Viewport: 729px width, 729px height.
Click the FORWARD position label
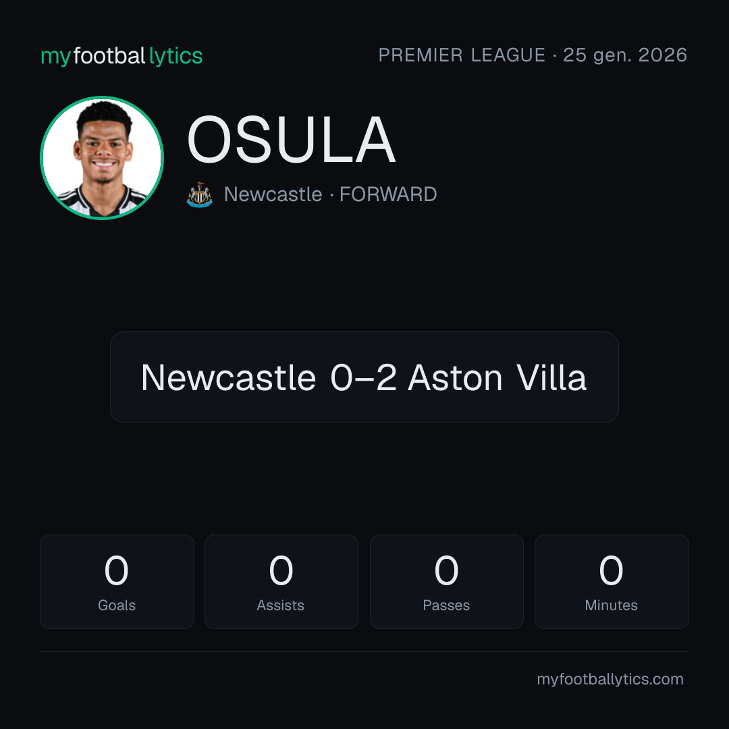[388, 194]
